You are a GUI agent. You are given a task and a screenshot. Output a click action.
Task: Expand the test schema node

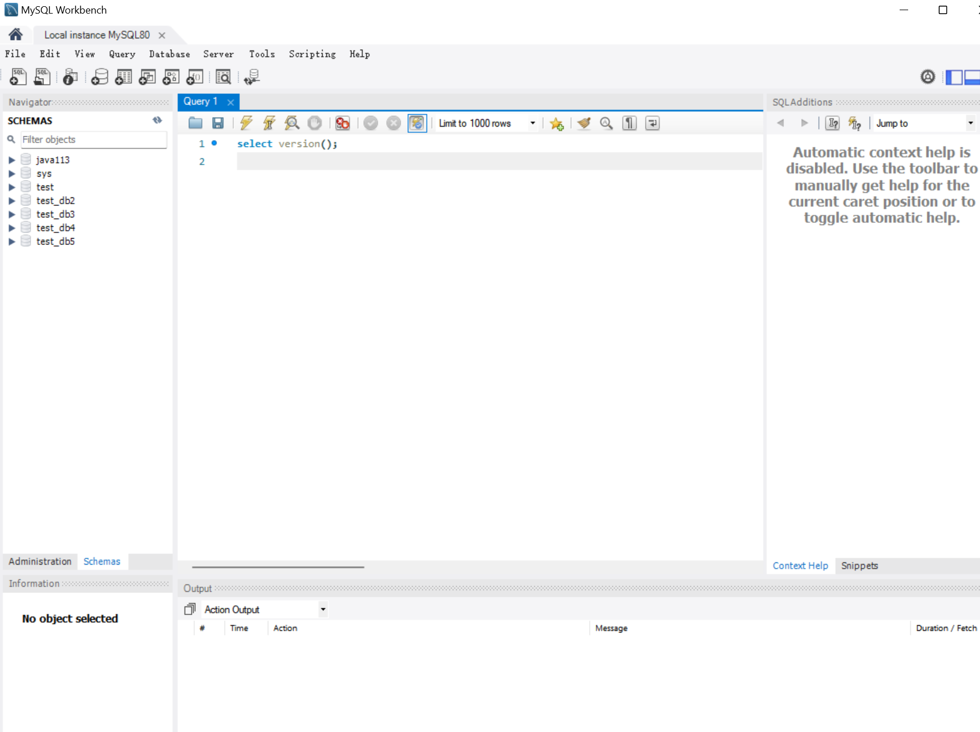(x=11, y=187)
